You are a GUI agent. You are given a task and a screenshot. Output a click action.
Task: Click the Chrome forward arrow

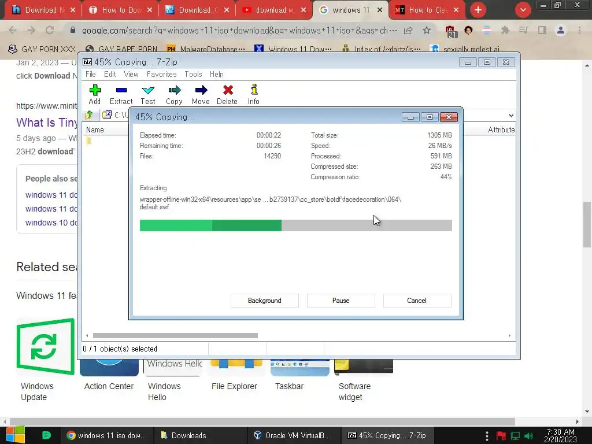(31, 30)
